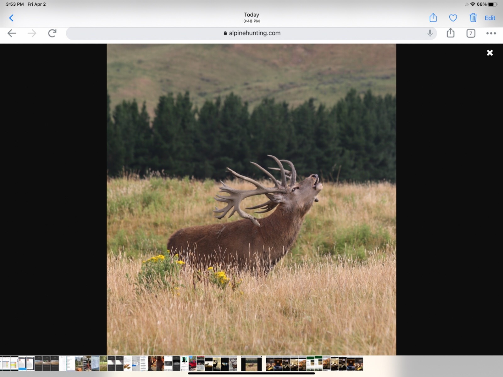The image size is (503, 377).
Task: Select the red truck thumbnail in the filmstrip
Action: point(192,363)
